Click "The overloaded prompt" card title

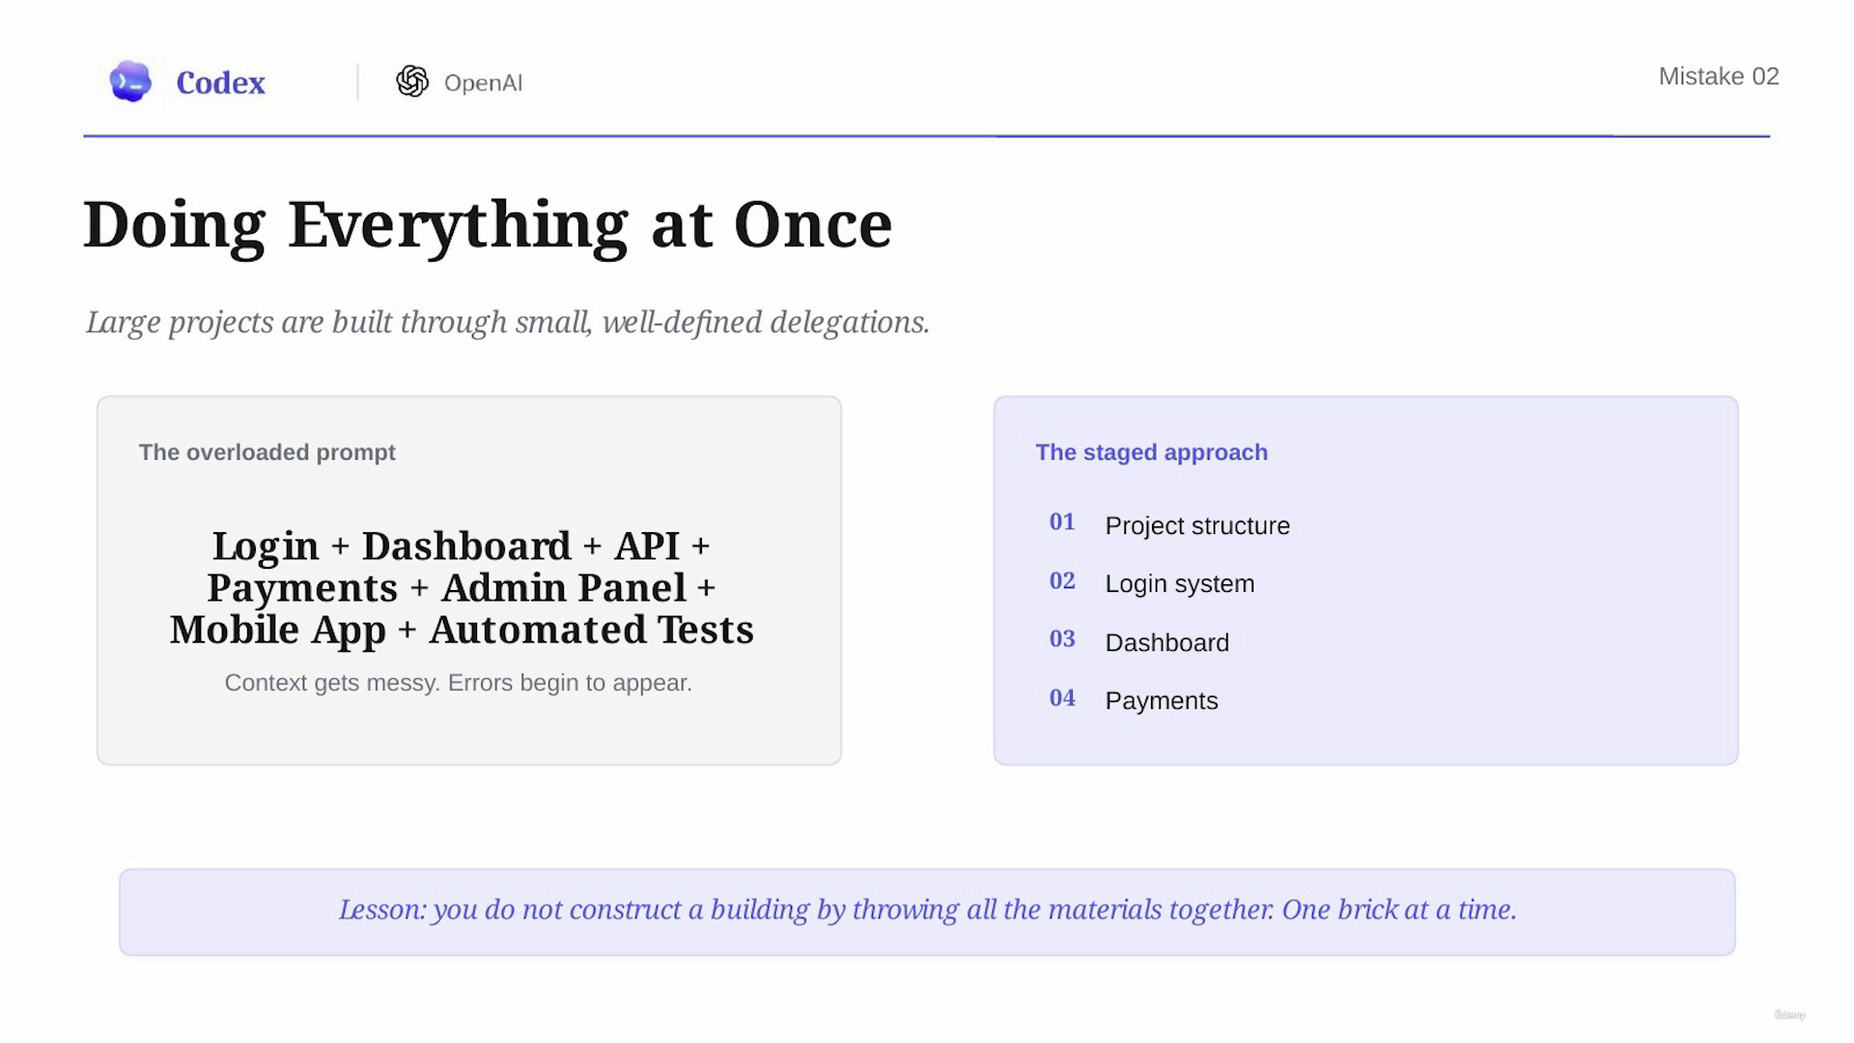coord(267,452)
